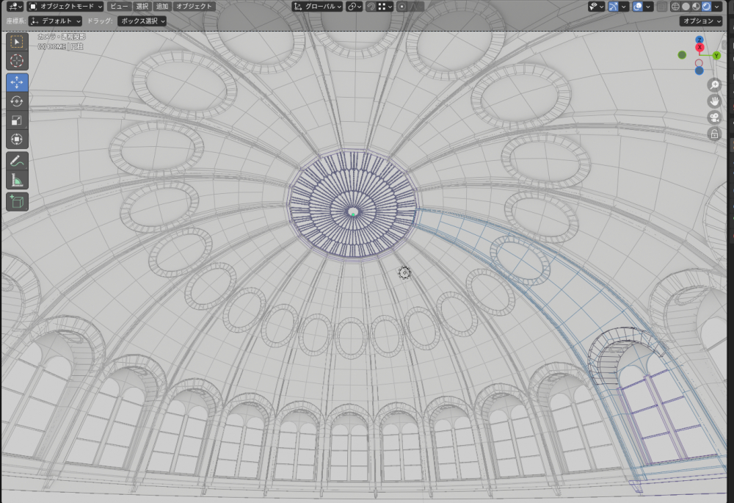This screenshot has width=734, height=503.
Task: Click the red X axis gizmo ball
Action: pos(700,47)
